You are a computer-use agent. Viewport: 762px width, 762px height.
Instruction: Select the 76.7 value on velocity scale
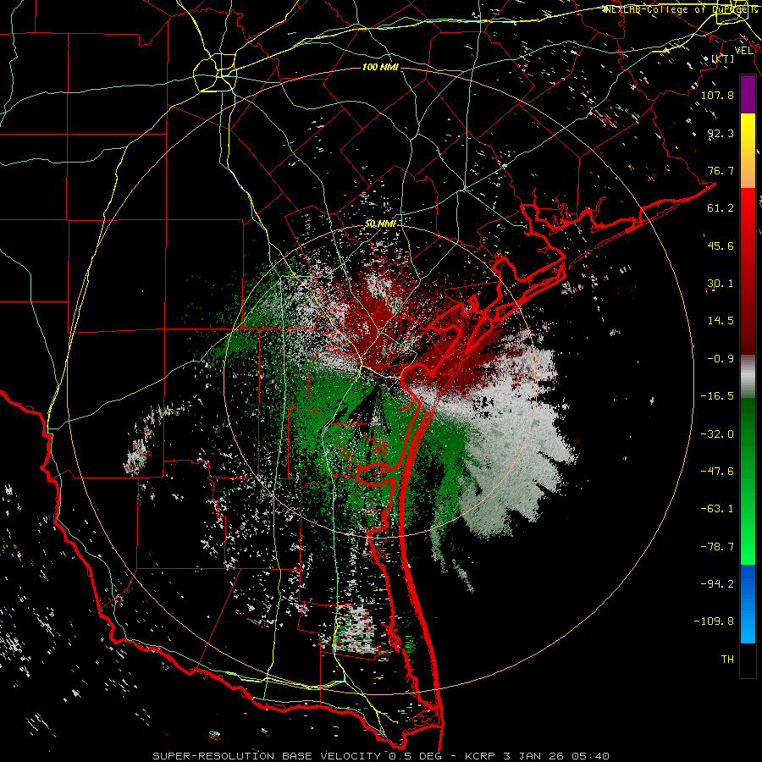tap(721, 170)
